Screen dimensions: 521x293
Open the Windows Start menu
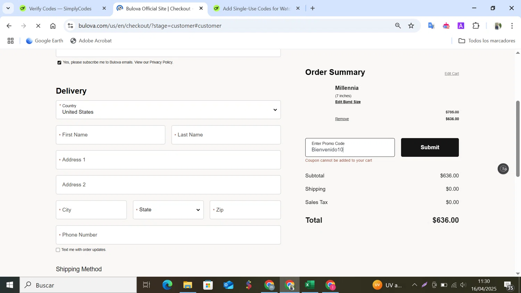[x=9, y=285]
